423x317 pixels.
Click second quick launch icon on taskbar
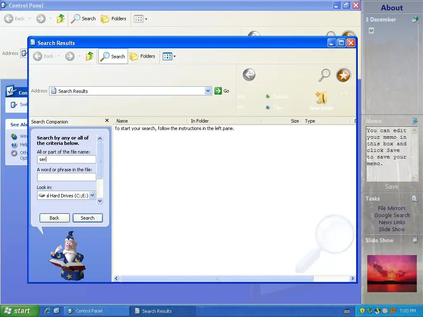pos(57,311)
